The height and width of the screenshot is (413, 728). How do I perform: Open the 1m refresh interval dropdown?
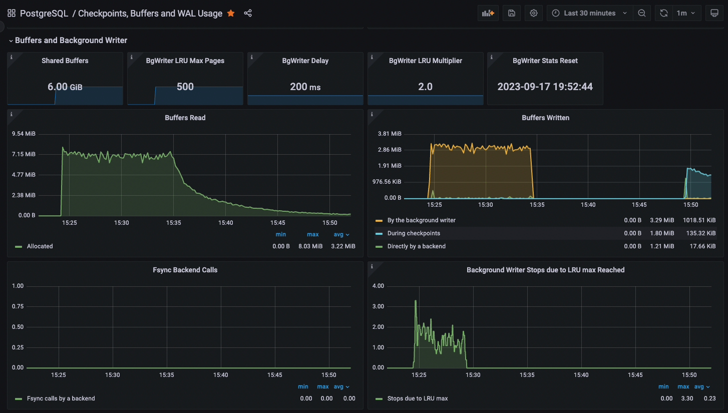pos(686,14)
